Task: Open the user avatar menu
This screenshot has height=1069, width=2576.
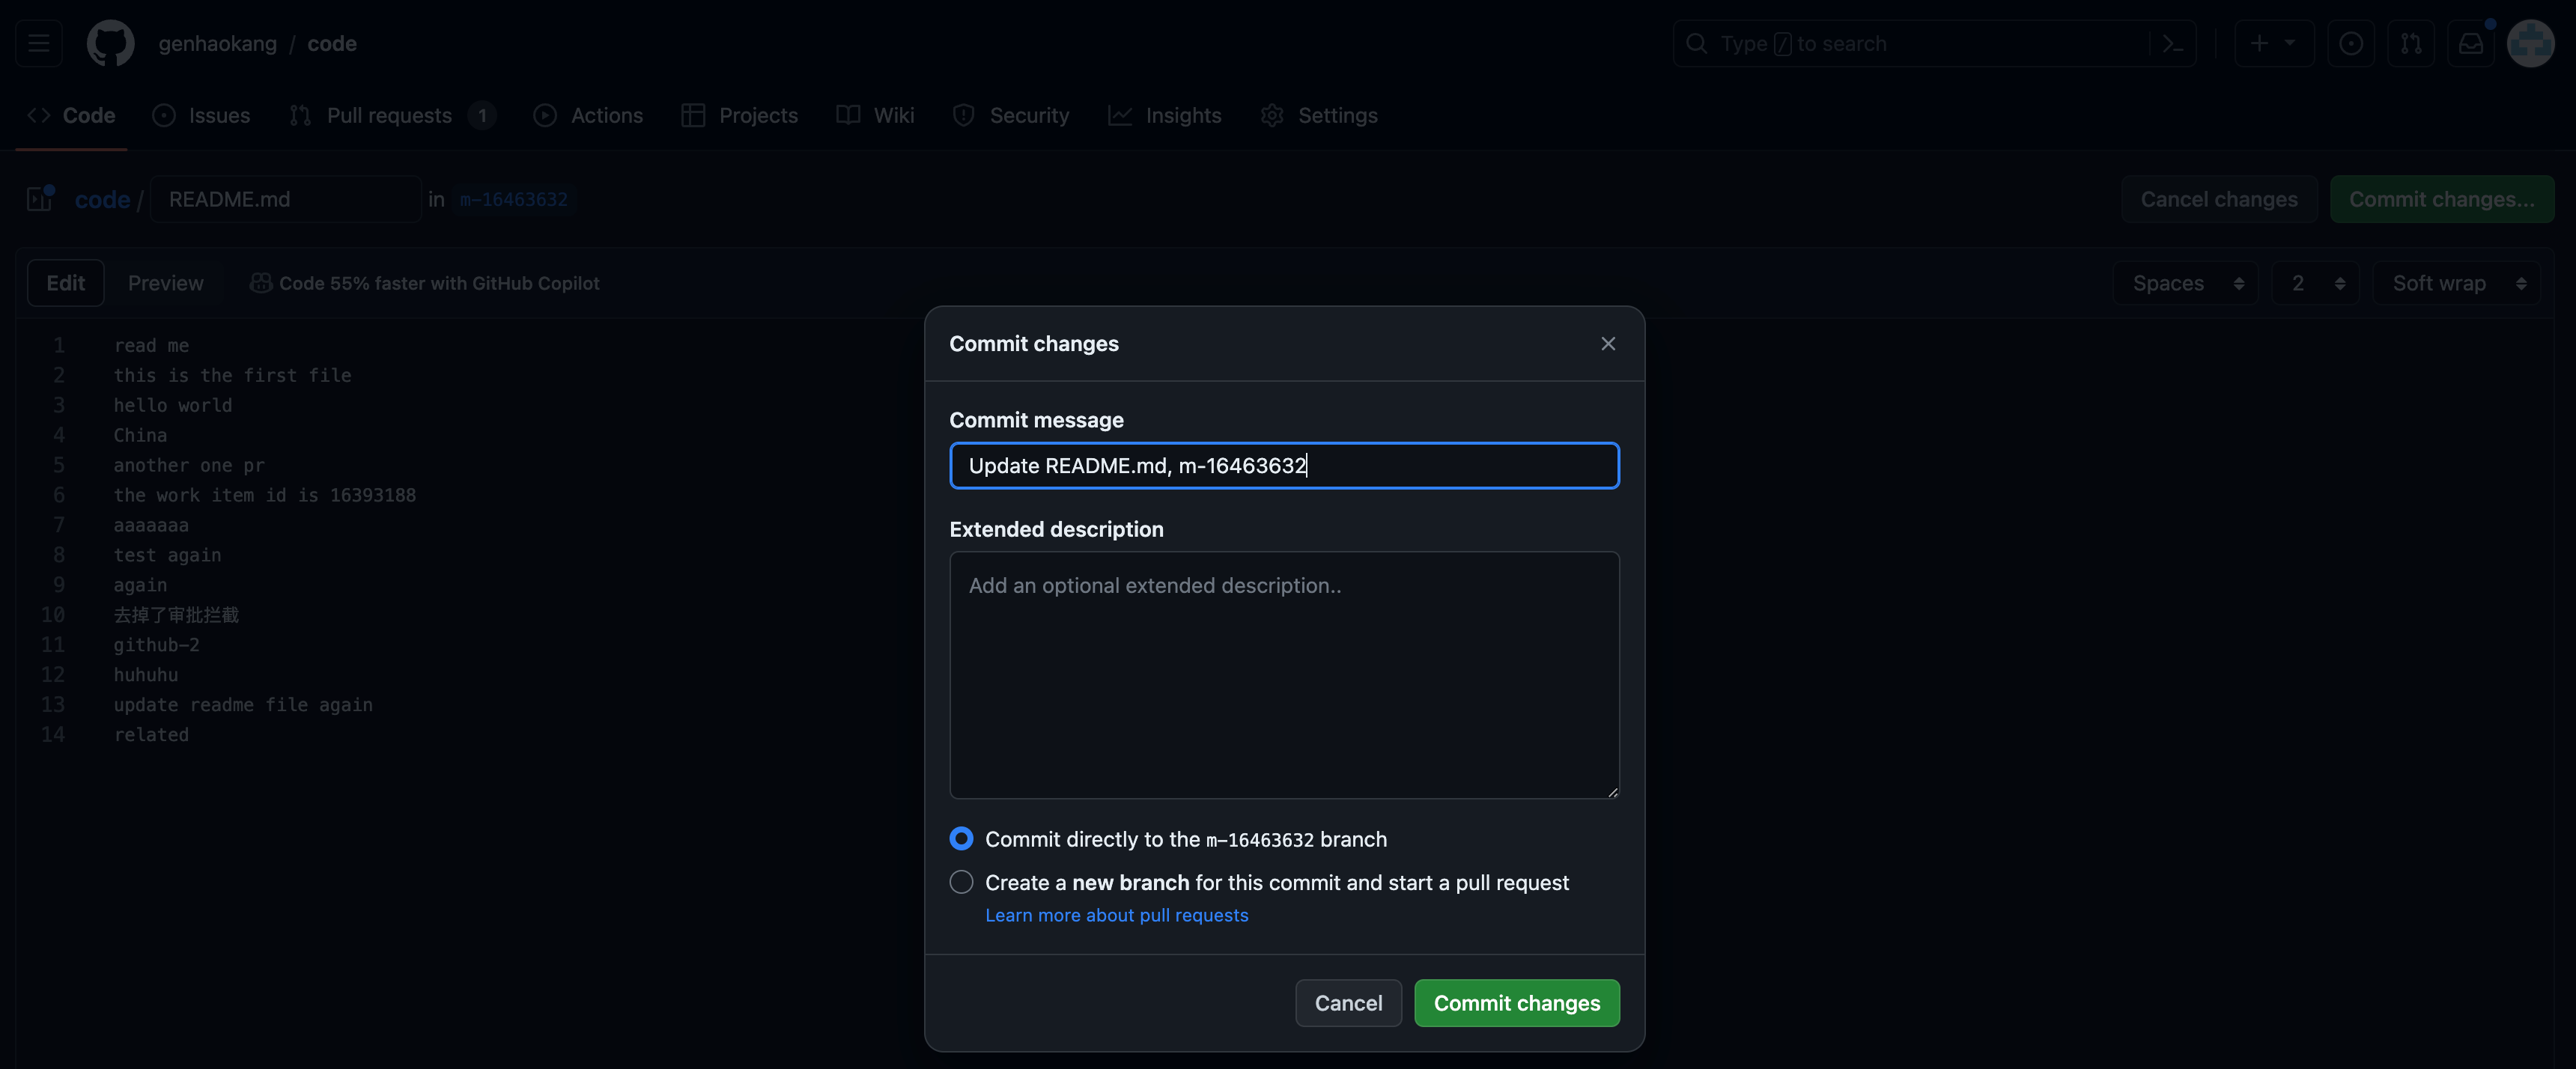Action: pos(2531,43)
